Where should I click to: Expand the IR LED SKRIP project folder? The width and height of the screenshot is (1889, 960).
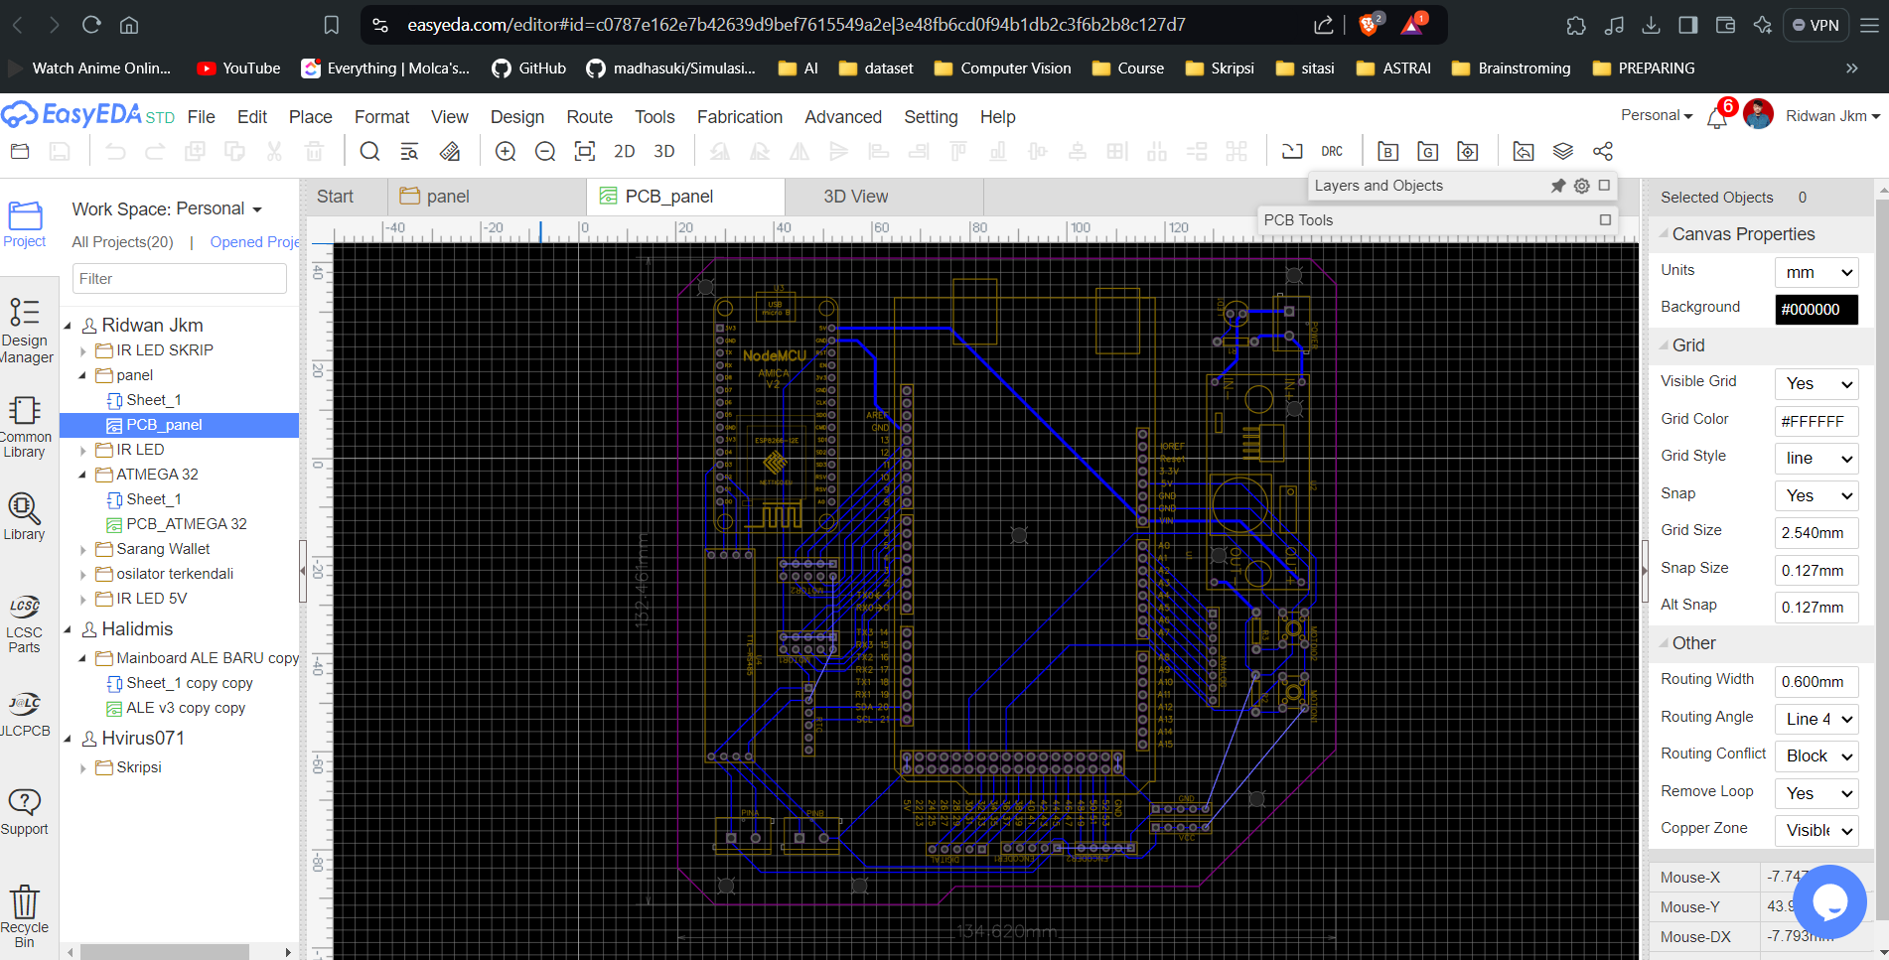point(83,350)
